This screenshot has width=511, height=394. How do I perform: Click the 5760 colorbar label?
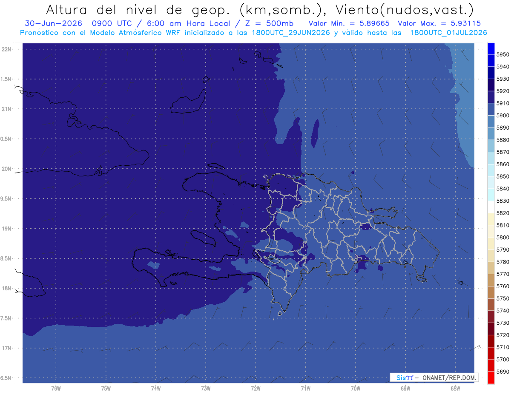click(503, 286)
